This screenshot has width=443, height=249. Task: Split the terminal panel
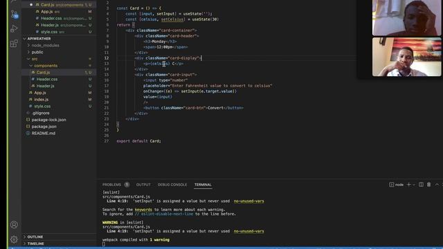coord(421,185)
